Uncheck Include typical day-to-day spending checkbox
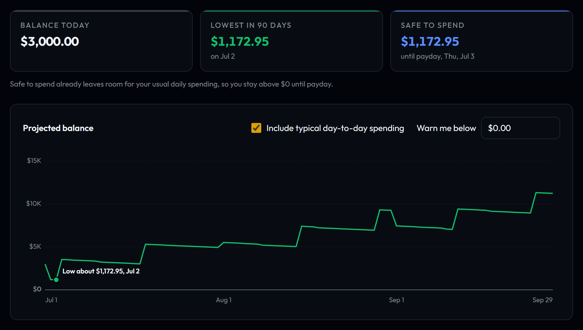 coord(256,128)
